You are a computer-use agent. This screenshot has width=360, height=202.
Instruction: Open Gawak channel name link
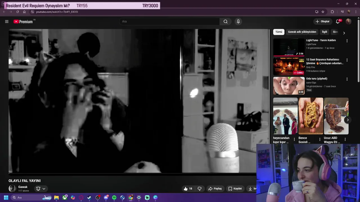point(23,187)
